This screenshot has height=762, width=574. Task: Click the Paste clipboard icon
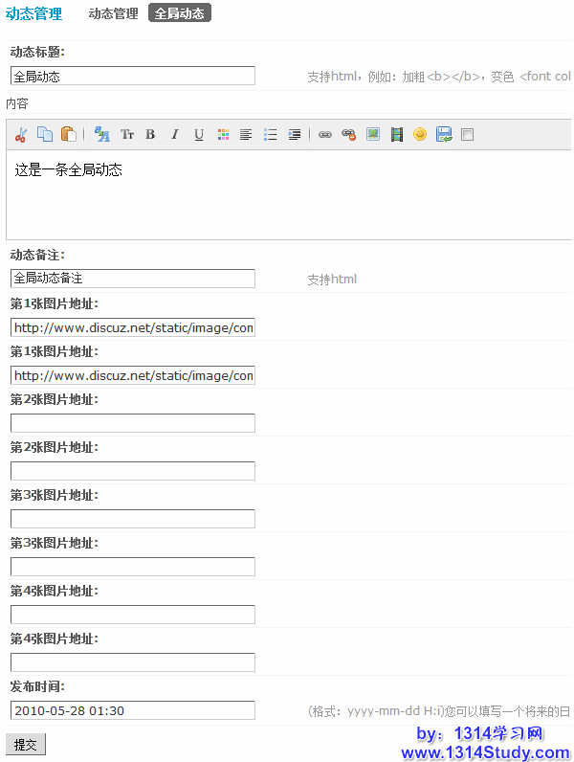click(69, 135)
